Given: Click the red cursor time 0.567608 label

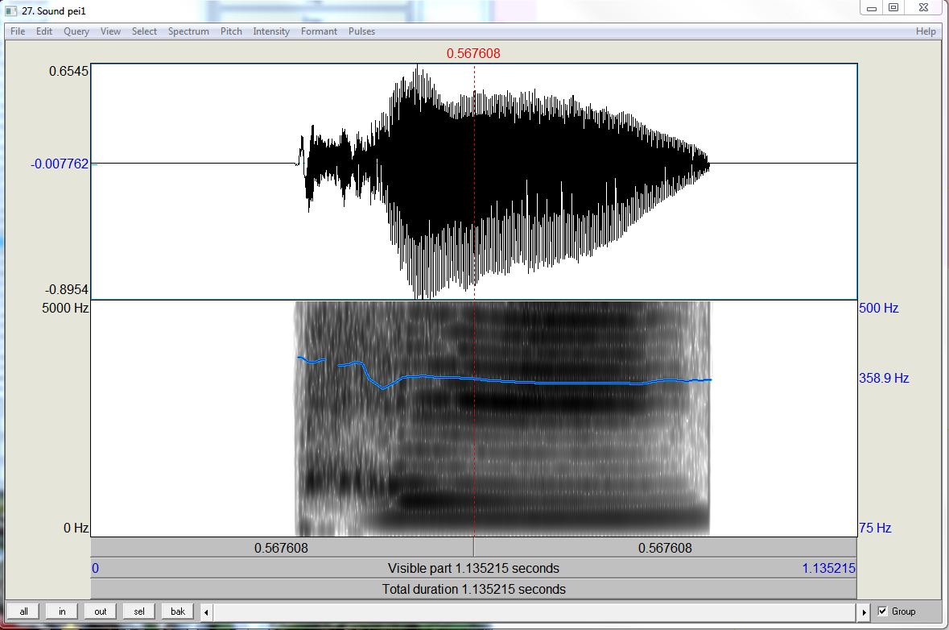Looking at the screenshot, I should click(473, 53).
